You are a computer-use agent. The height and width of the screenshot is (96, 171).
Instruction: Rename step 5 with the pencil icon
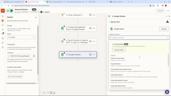[x=166, y=16]
